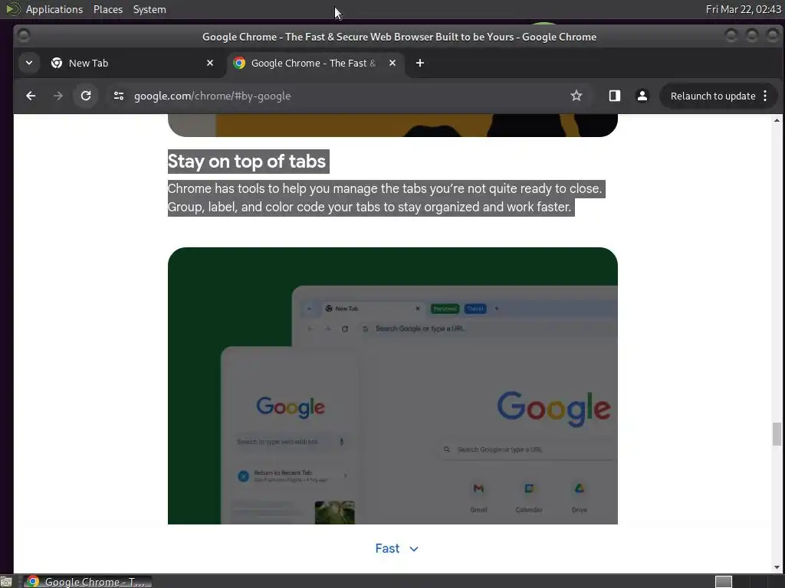Click the show desktop icon in the bottom panel
The image size is (785, 588).
[x=6, y=582]
